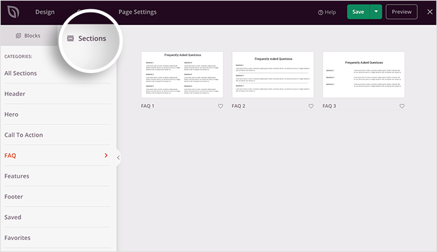Insert the FAQ 2 section template

tap(273, 74)
